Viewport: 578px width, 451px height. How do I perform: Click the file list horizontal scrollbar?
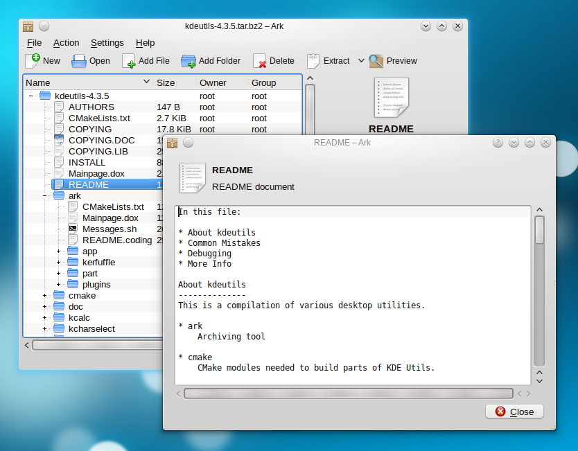point(98,345)
